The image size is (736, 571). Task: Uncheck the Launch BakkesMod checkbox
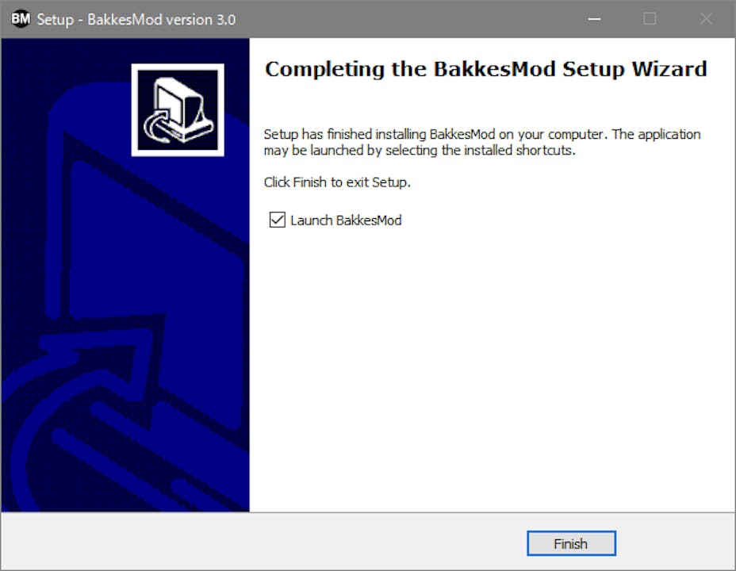point(278,220)
